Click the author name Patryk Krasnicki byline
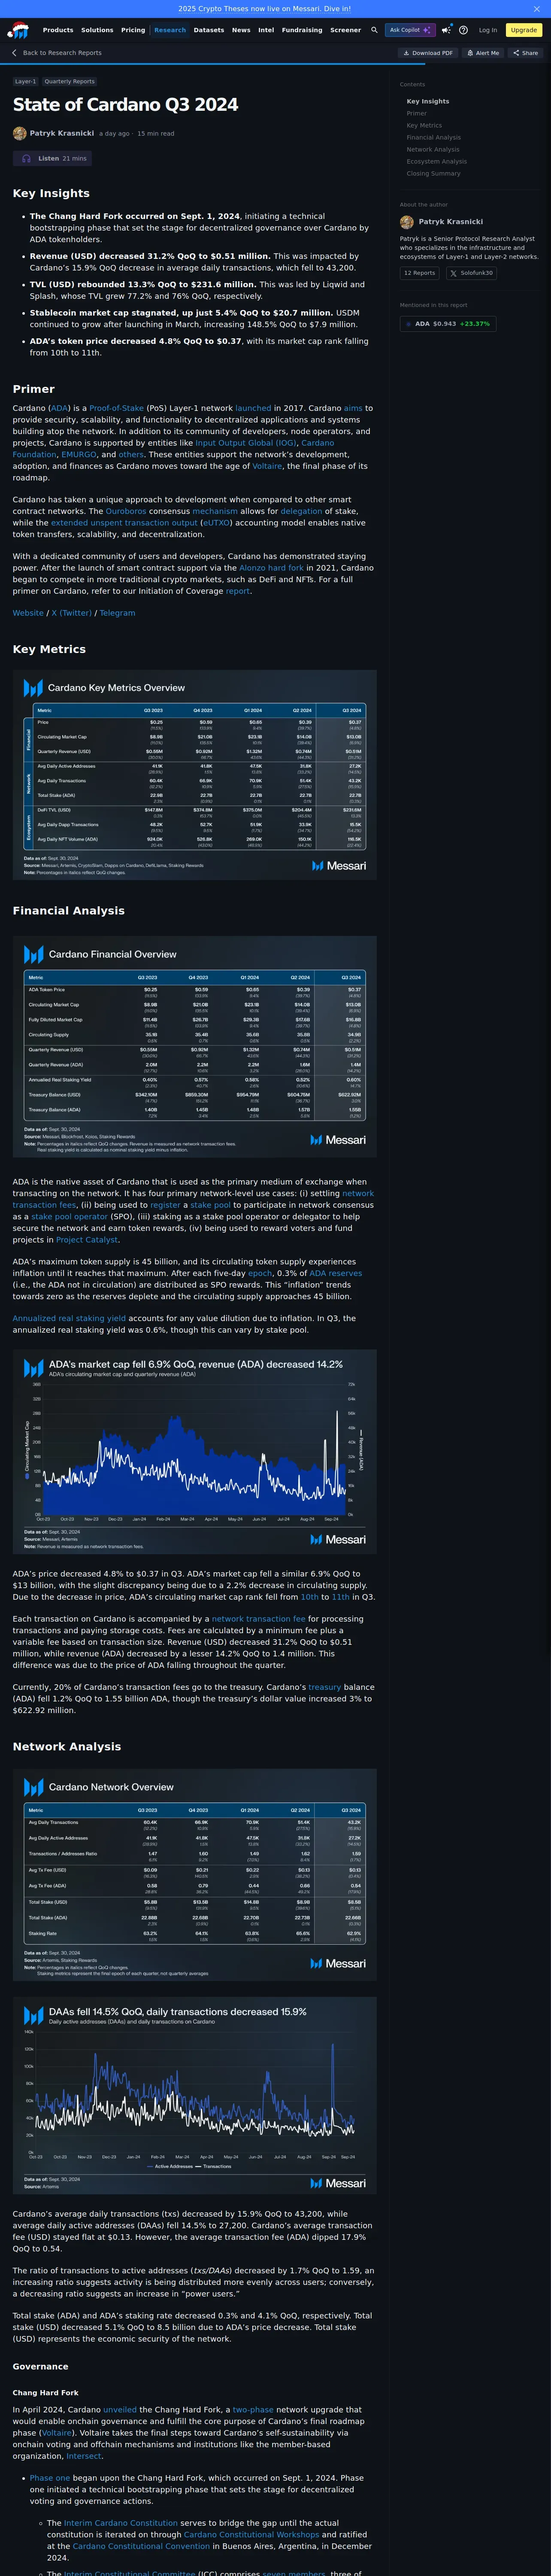This screenshot has width=551, height=2576. (62, 133)
